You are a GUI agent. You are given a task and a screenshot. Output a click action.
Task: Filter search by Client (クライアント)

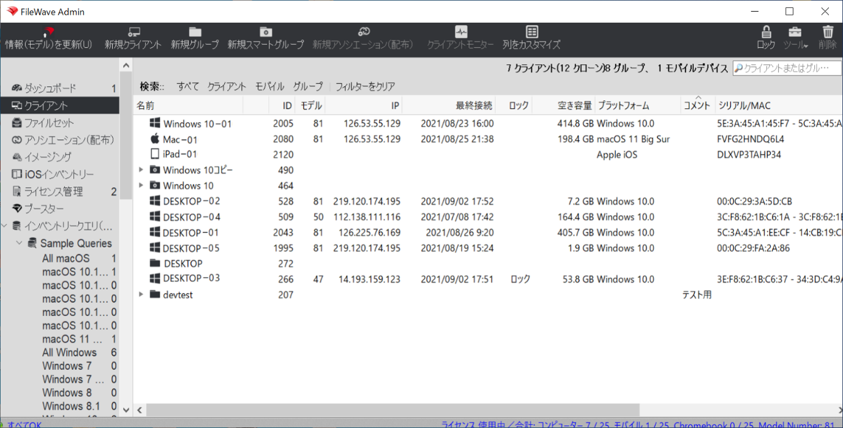click(x=227, y=86)
